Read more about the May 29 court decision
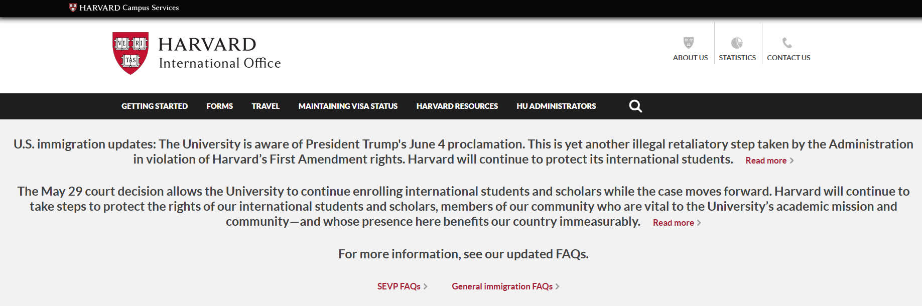922x306 pixels. pyautogui.click(x=673, y=223)
